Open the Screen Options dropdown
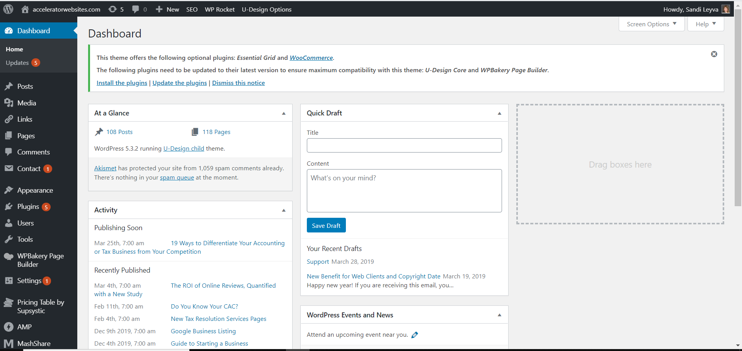742x351 pixels. point(652,24)
